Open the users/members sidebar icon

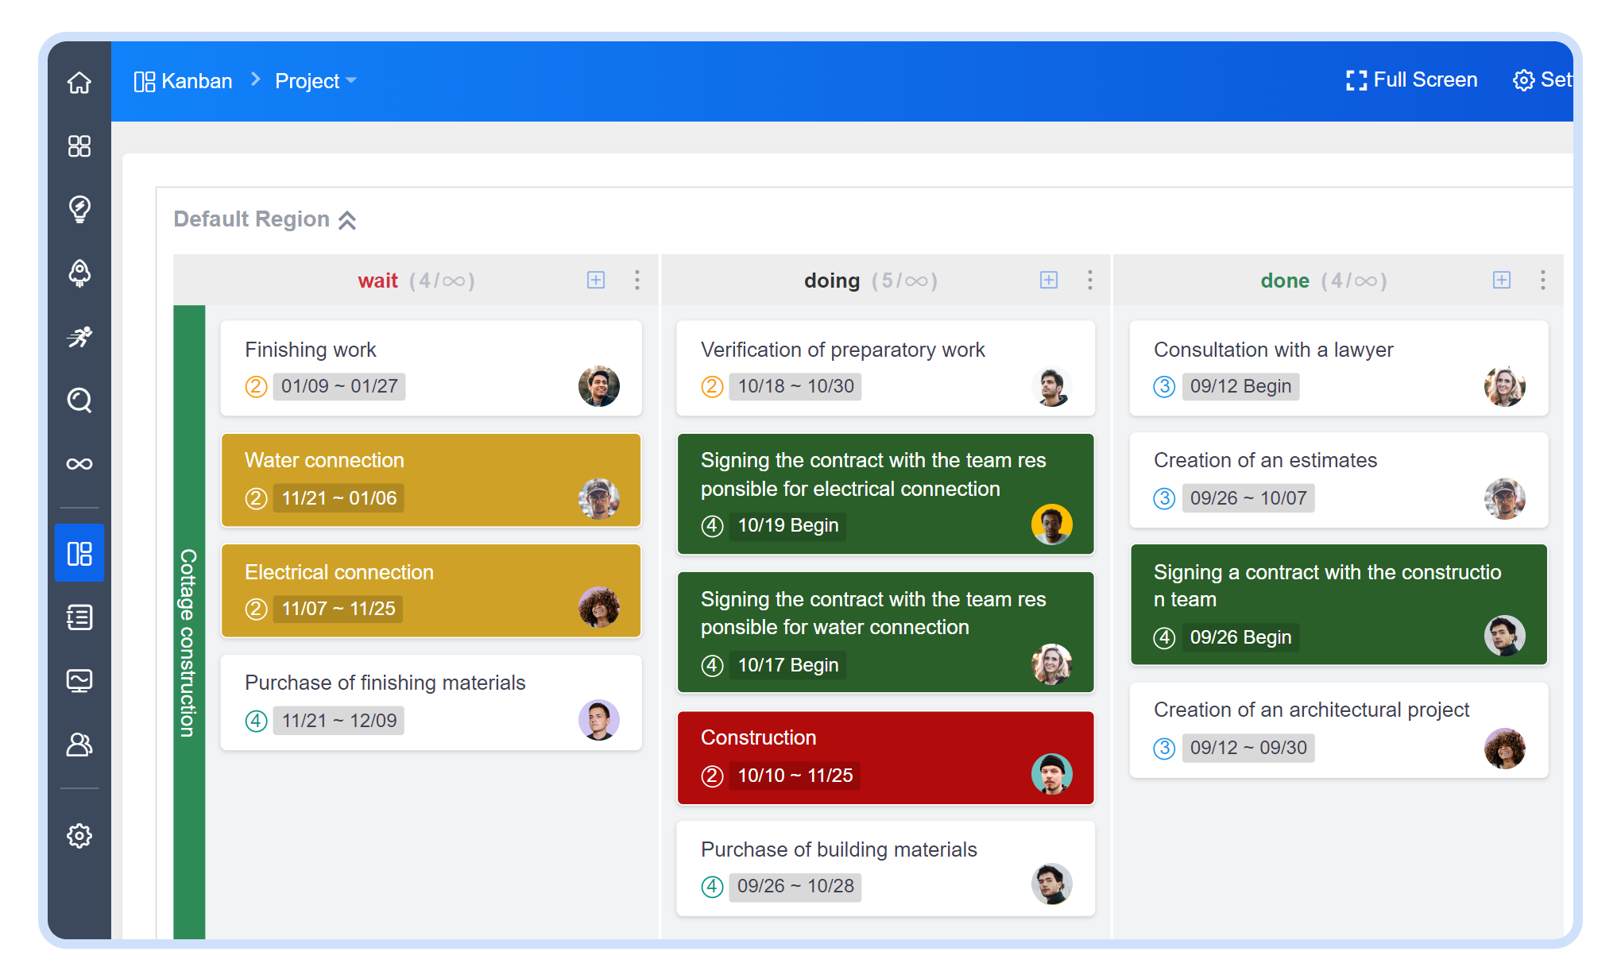click(x=79, y=745)
